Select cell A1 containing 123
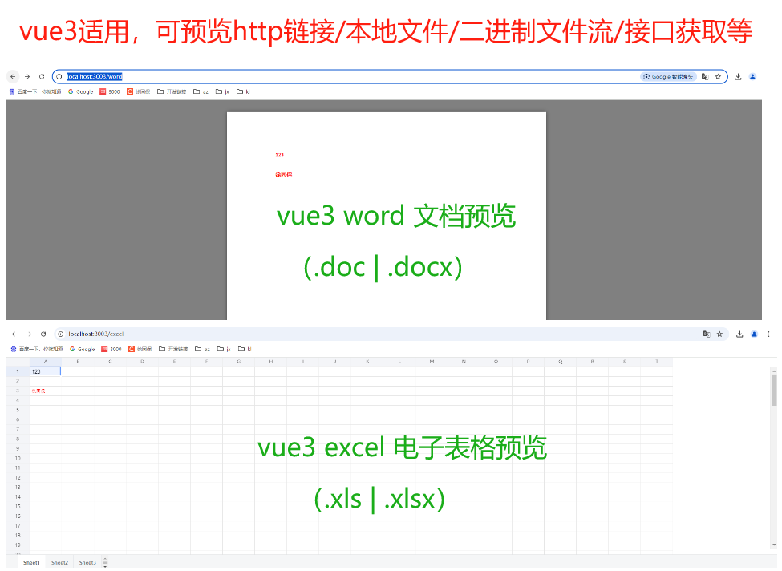 [x=45, y=371]
